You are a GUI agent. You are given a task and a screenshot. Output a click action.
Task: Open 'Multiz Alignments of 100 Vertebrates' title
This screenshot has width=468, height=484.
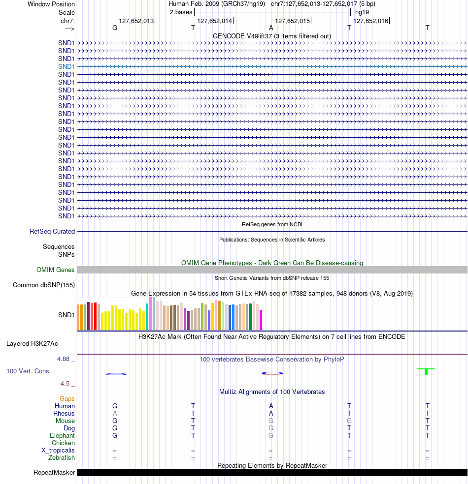[272, 392]
